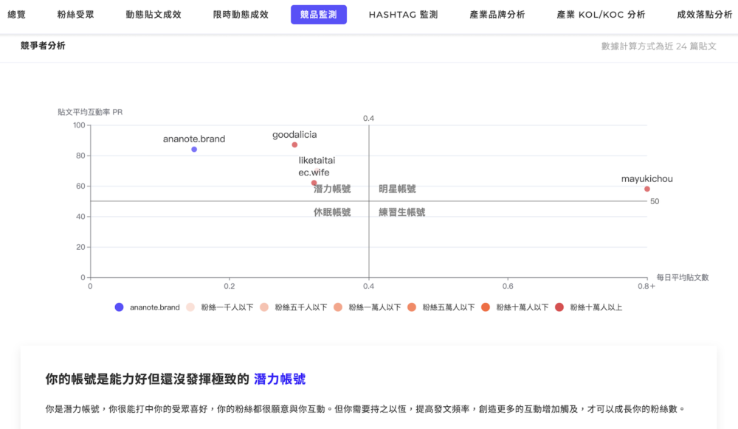Open HASHTAG 監測 tab
Screen dimensions: 738x429
coord(403,15)
